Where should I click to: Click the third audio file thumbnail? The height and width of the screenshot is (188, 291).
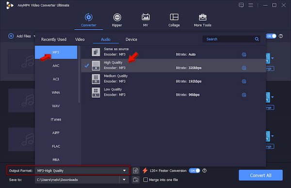21,139
